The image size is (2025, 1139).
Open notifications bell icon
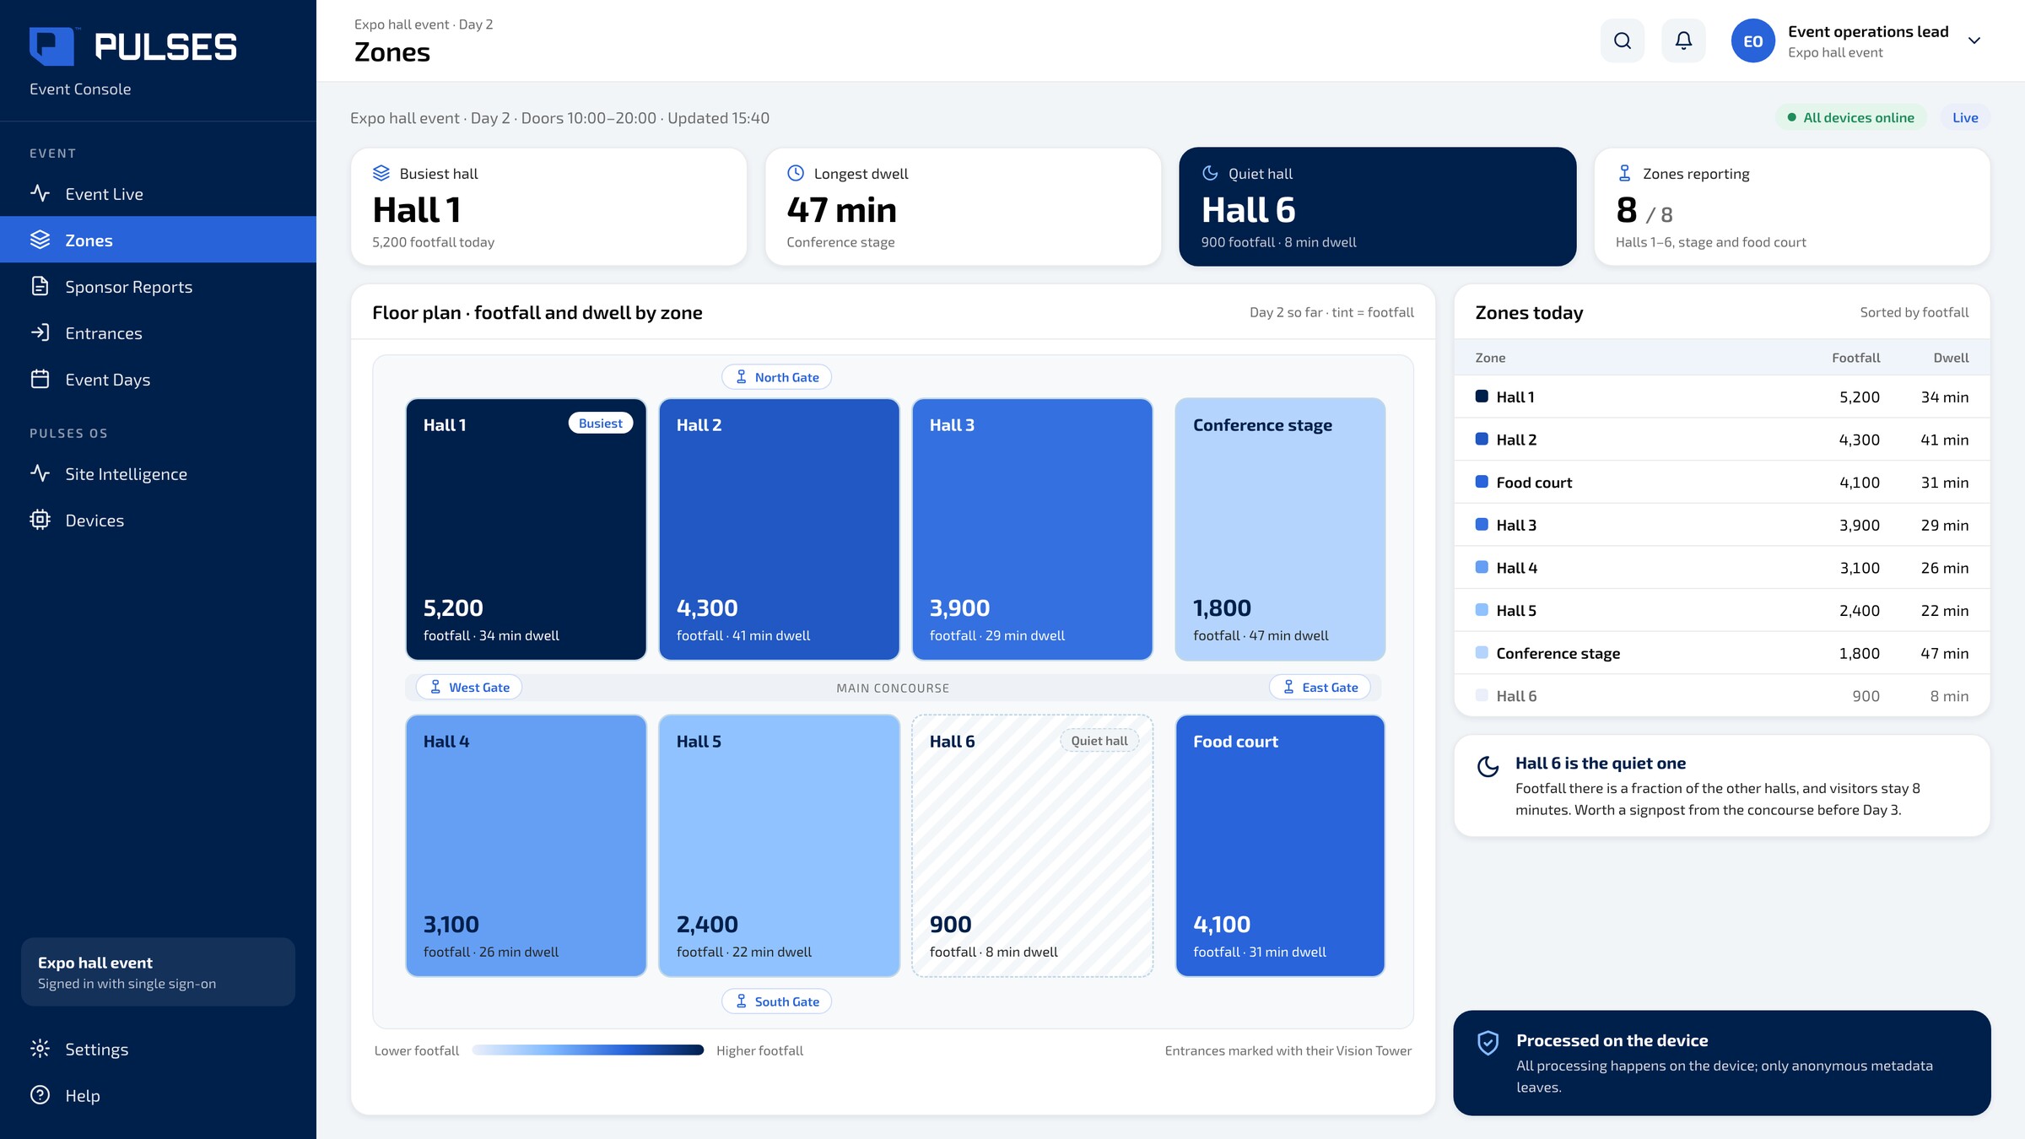[x=1683, y=40]
